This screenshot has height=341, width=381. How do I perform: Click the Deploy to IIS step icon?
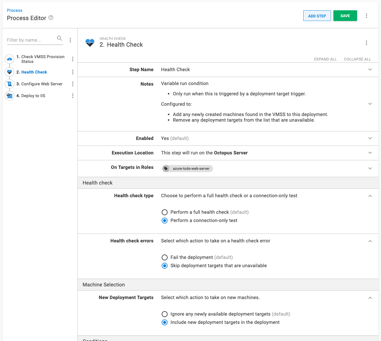click(x=9, y=96)
